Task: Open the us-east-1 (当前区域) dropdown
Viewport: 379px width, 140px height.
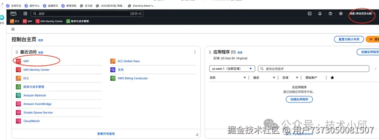Action: click(232, 69)
